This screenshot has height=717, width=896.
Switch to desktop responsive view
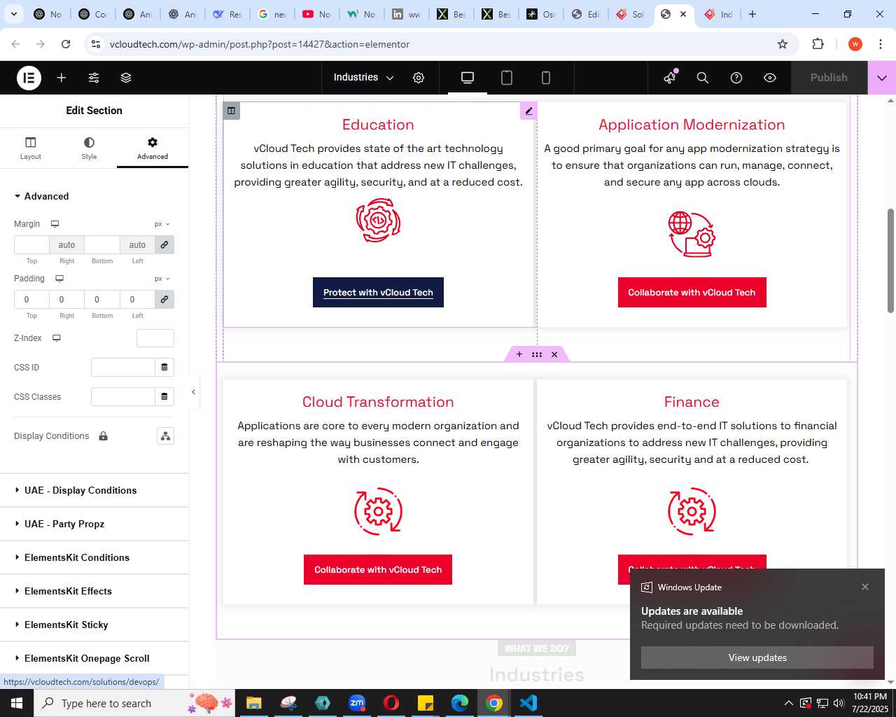click(x=468, y=78)
